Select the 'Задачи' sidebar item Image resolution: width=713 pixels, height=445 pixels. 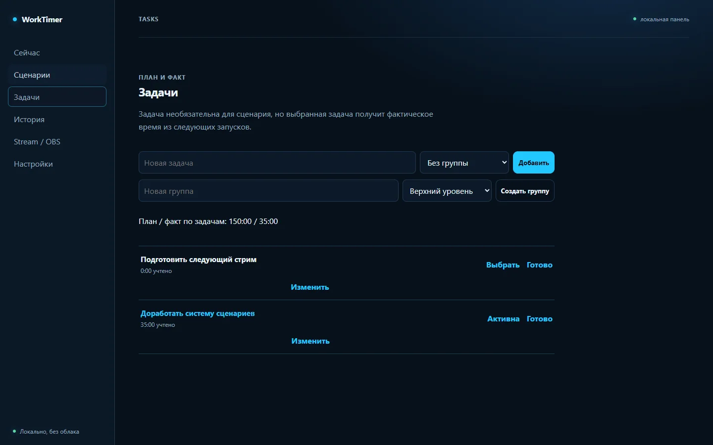pos(57,97)
